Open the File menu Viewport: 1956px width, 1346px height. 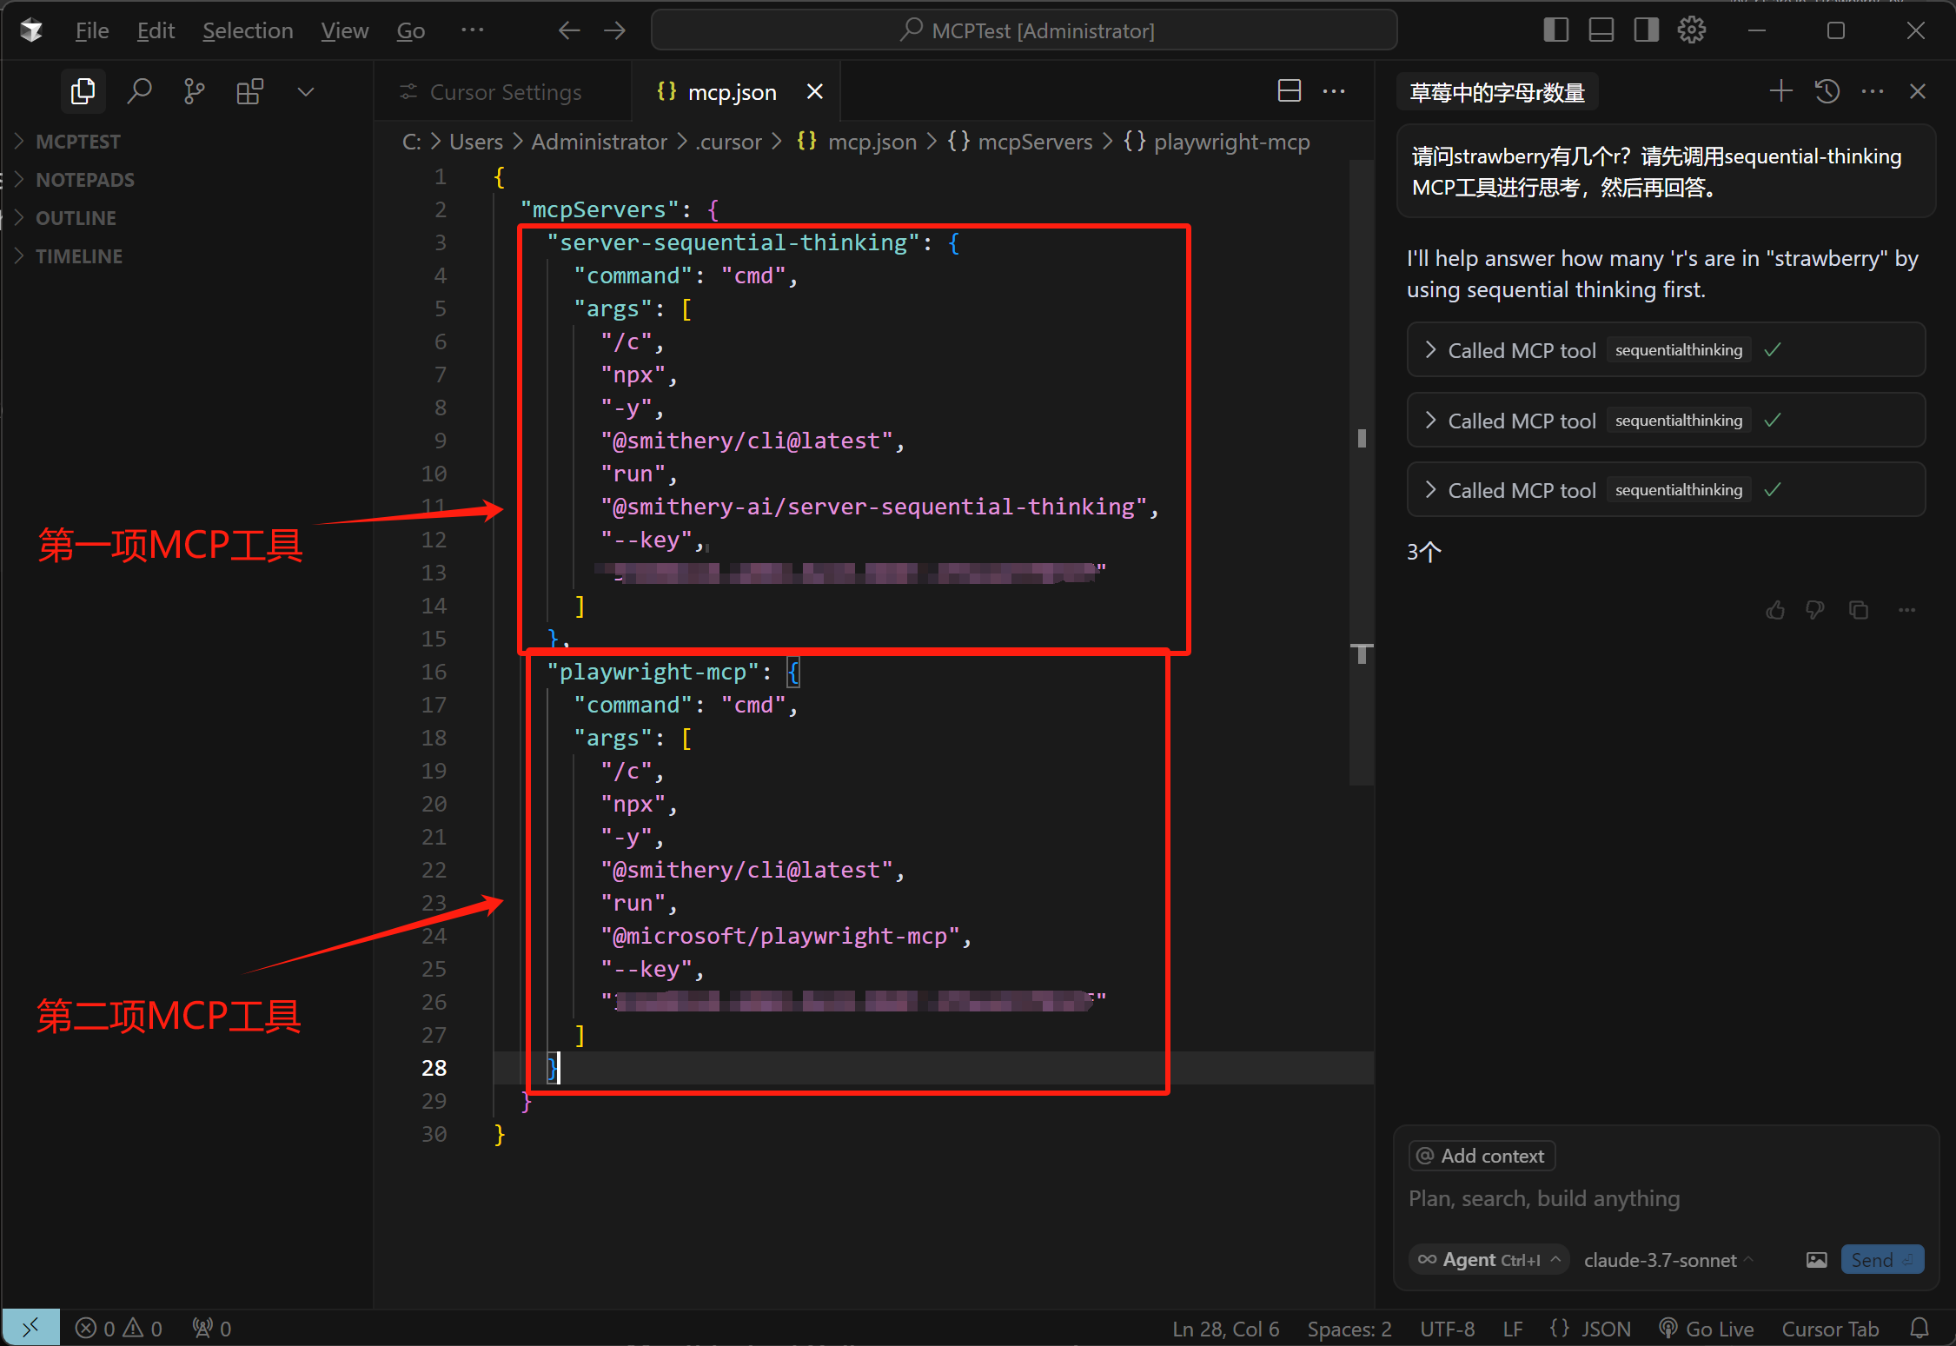coord(92,30)
